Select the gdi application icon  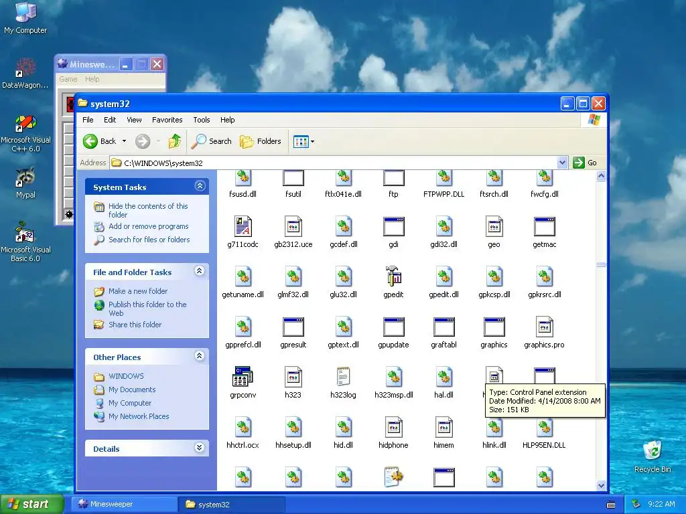[x=393, y=226]
